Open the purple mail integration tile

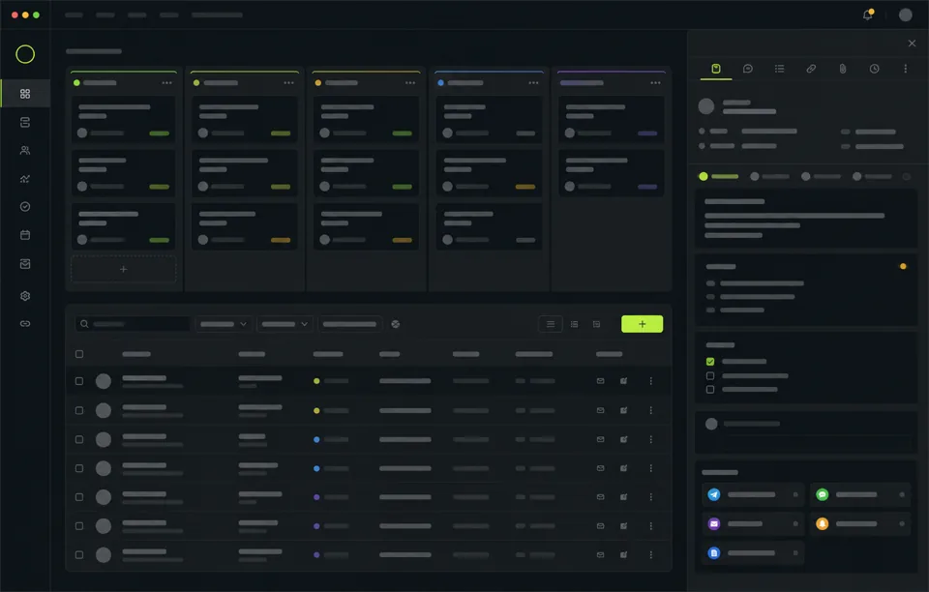pos(753,524)
